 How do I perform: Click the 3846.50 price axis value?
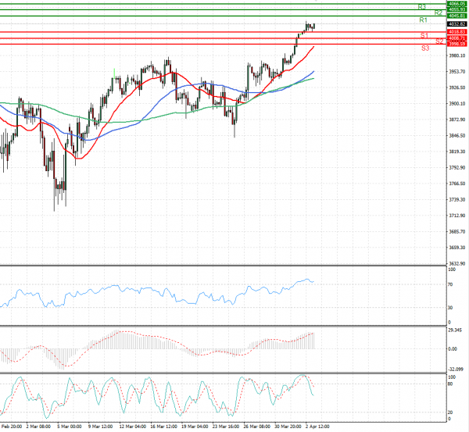pos(457,135)
